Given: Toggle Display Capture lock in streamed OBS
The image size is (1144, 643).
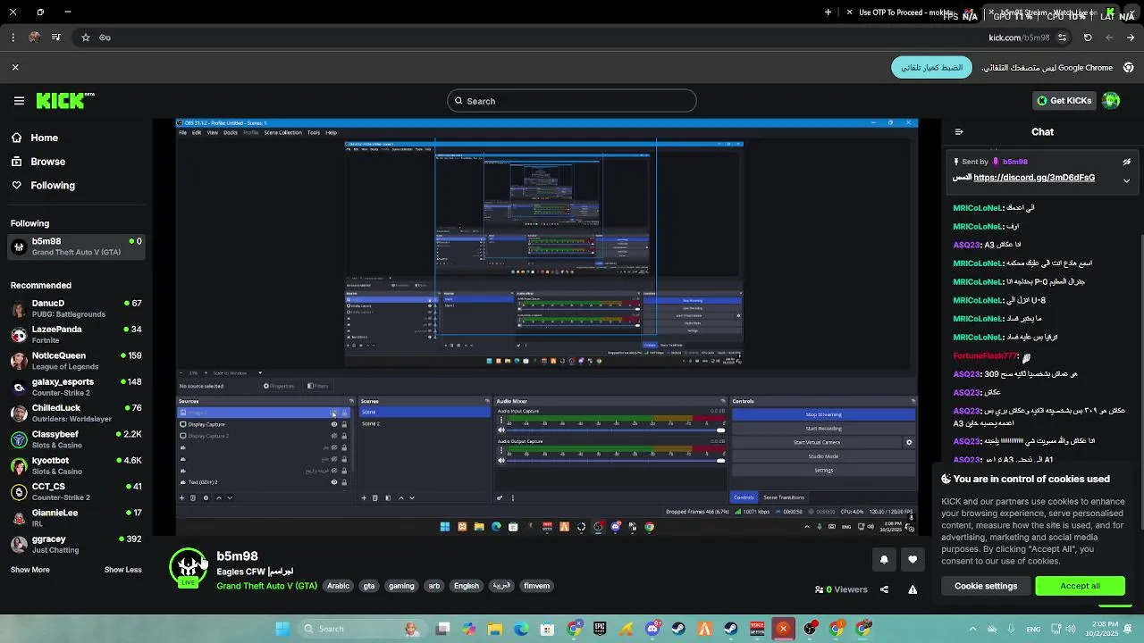Looking at the screenshot, I should click(x=345, y=424).
